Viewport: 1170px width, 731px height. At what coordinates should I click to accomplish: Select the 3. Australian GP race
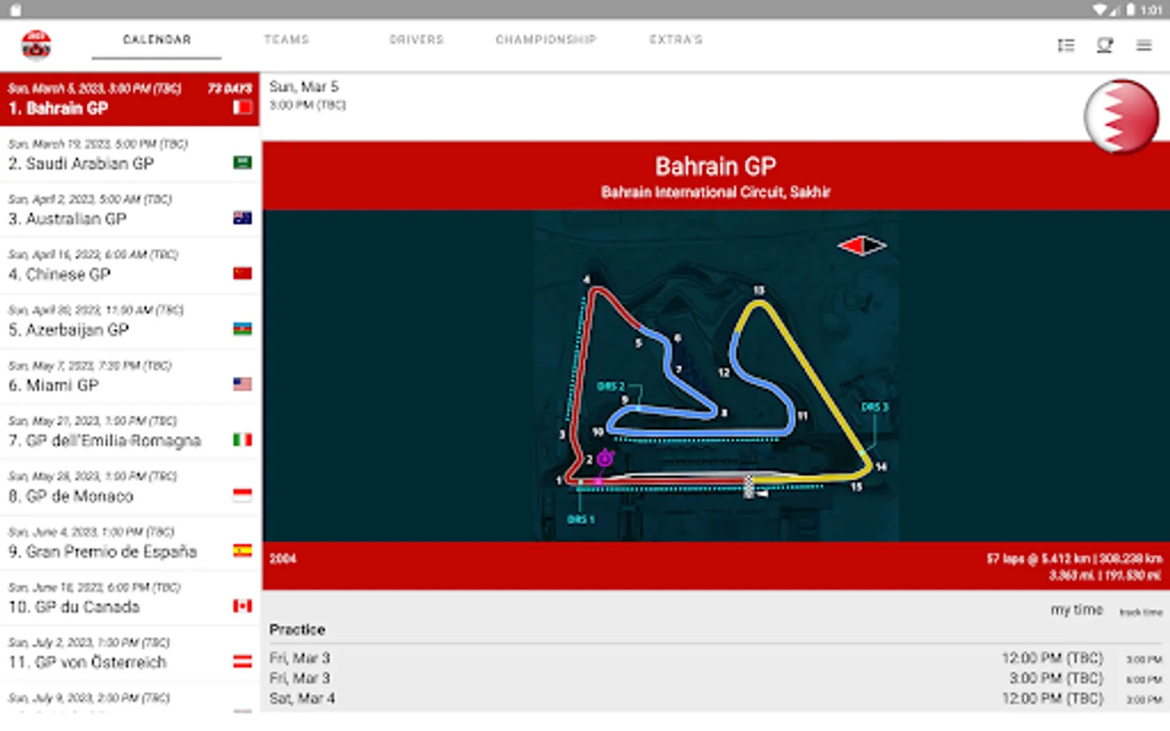(x=130, y=210)
